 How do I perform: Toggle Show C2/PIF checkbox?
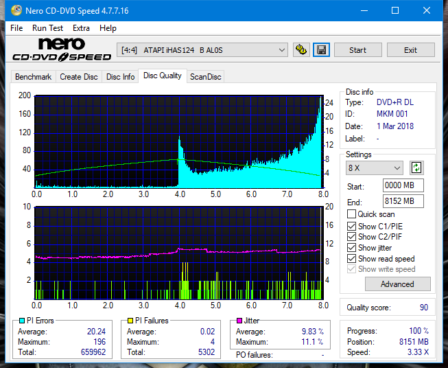pos(351,236)
